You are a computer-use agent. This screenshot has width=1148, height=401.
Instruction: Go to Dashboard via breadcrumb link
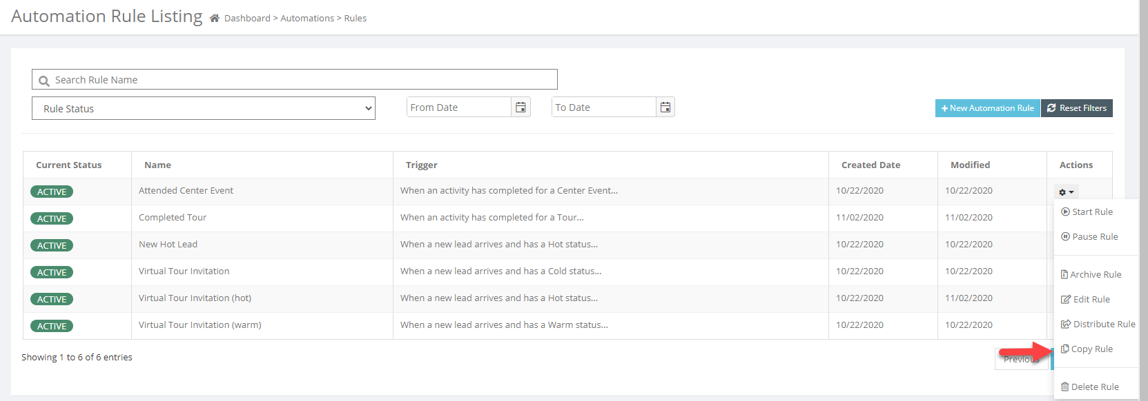[247, 19]
